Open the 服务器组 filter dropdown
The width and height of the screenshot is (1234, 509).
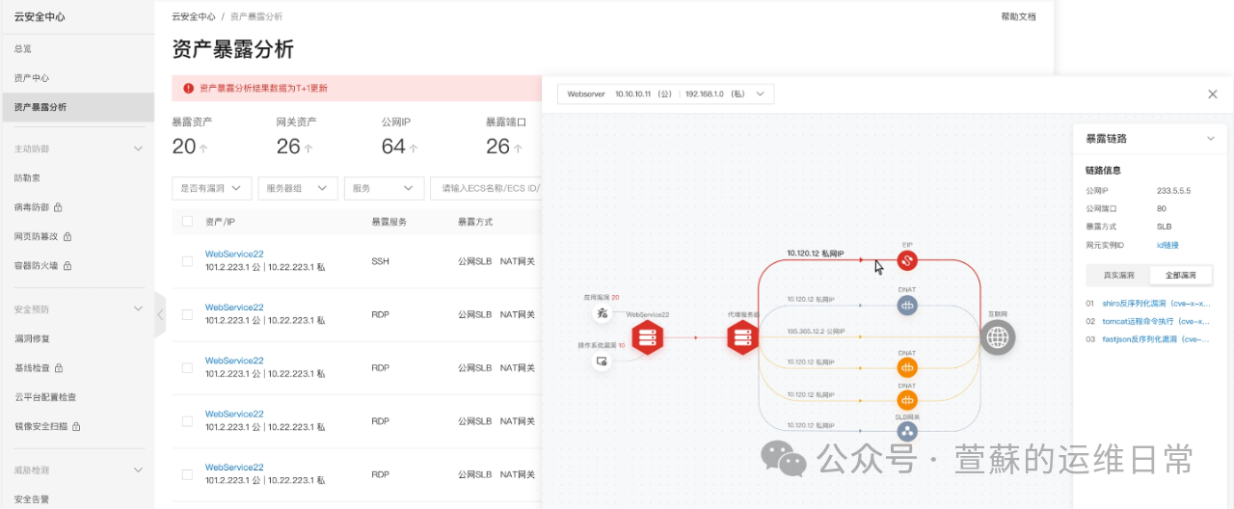[x=298, y=188]
